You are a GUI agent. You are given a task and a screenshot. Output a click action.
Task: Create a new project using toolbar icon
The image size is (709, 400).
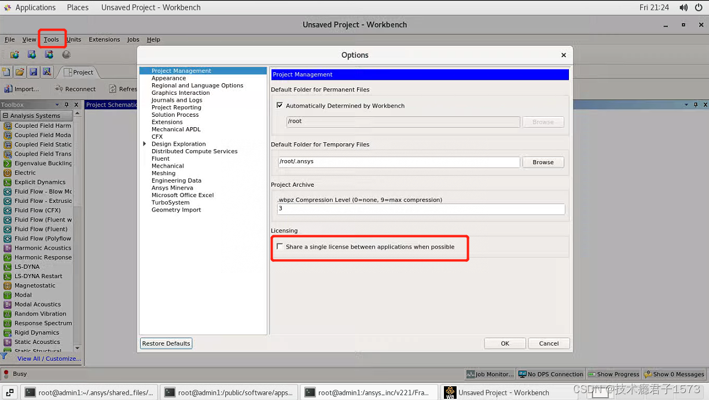(x=6, y=72)
